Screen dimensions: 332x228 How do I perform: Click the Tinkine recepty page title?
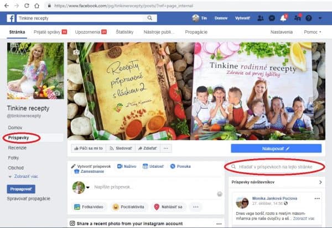click(x=28, y=108)
